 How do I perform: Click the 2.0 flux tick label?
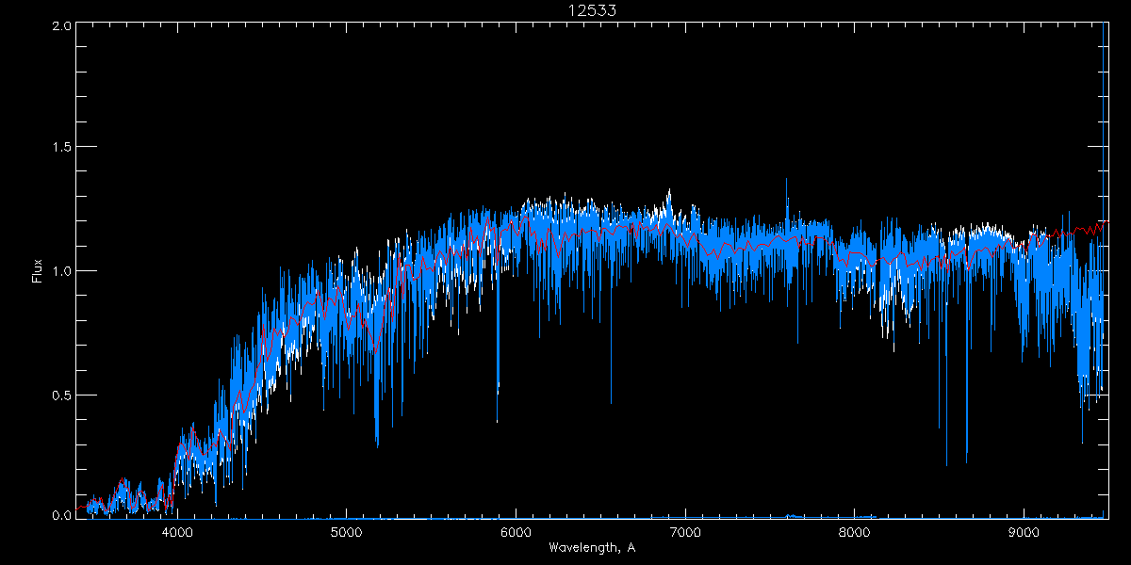pos(62,25)
